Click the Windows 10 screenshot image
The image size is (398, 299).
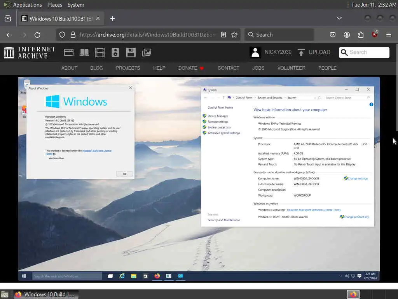pos(199,179)
